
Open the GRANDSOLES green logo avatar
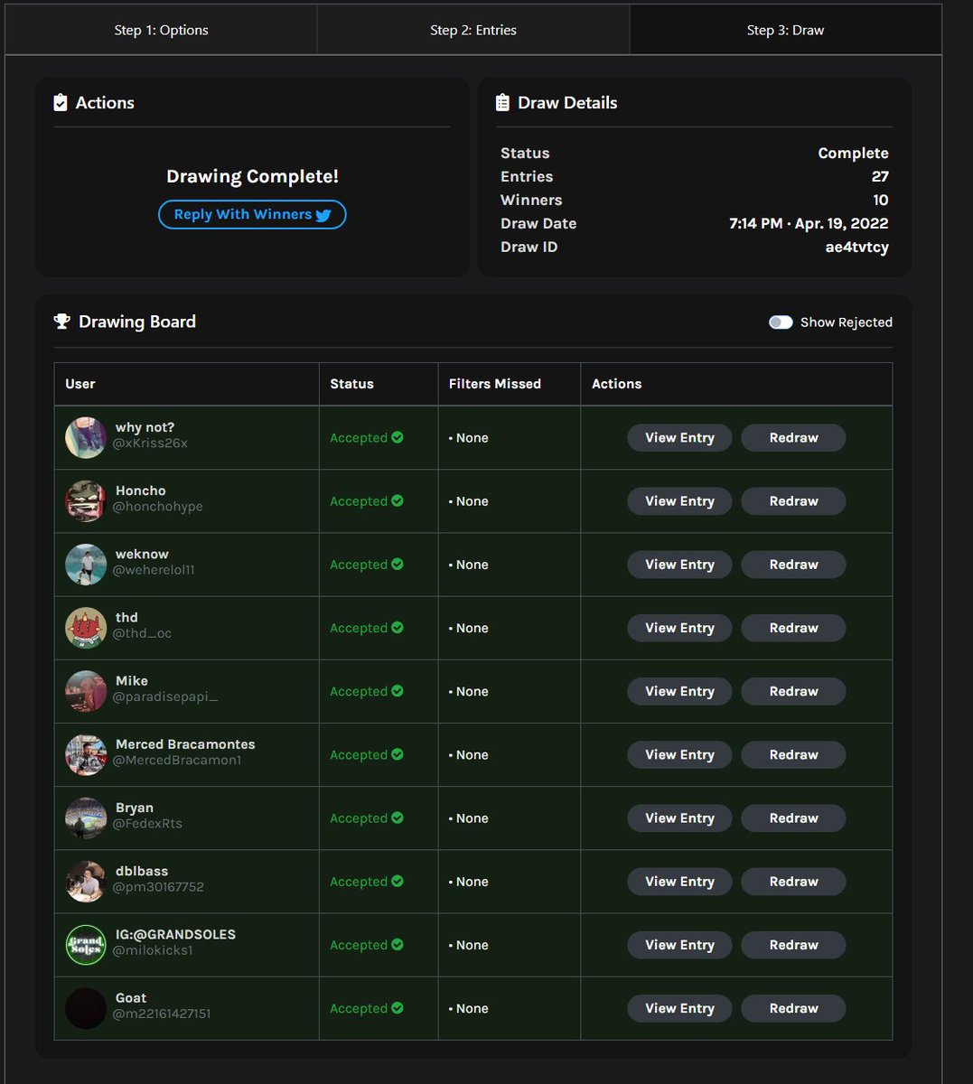(86, 945)
